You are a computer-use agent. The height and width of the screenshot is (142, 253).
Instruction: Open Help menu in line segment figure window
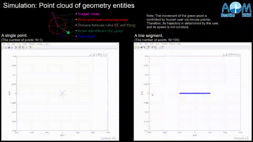pos(179,44)
